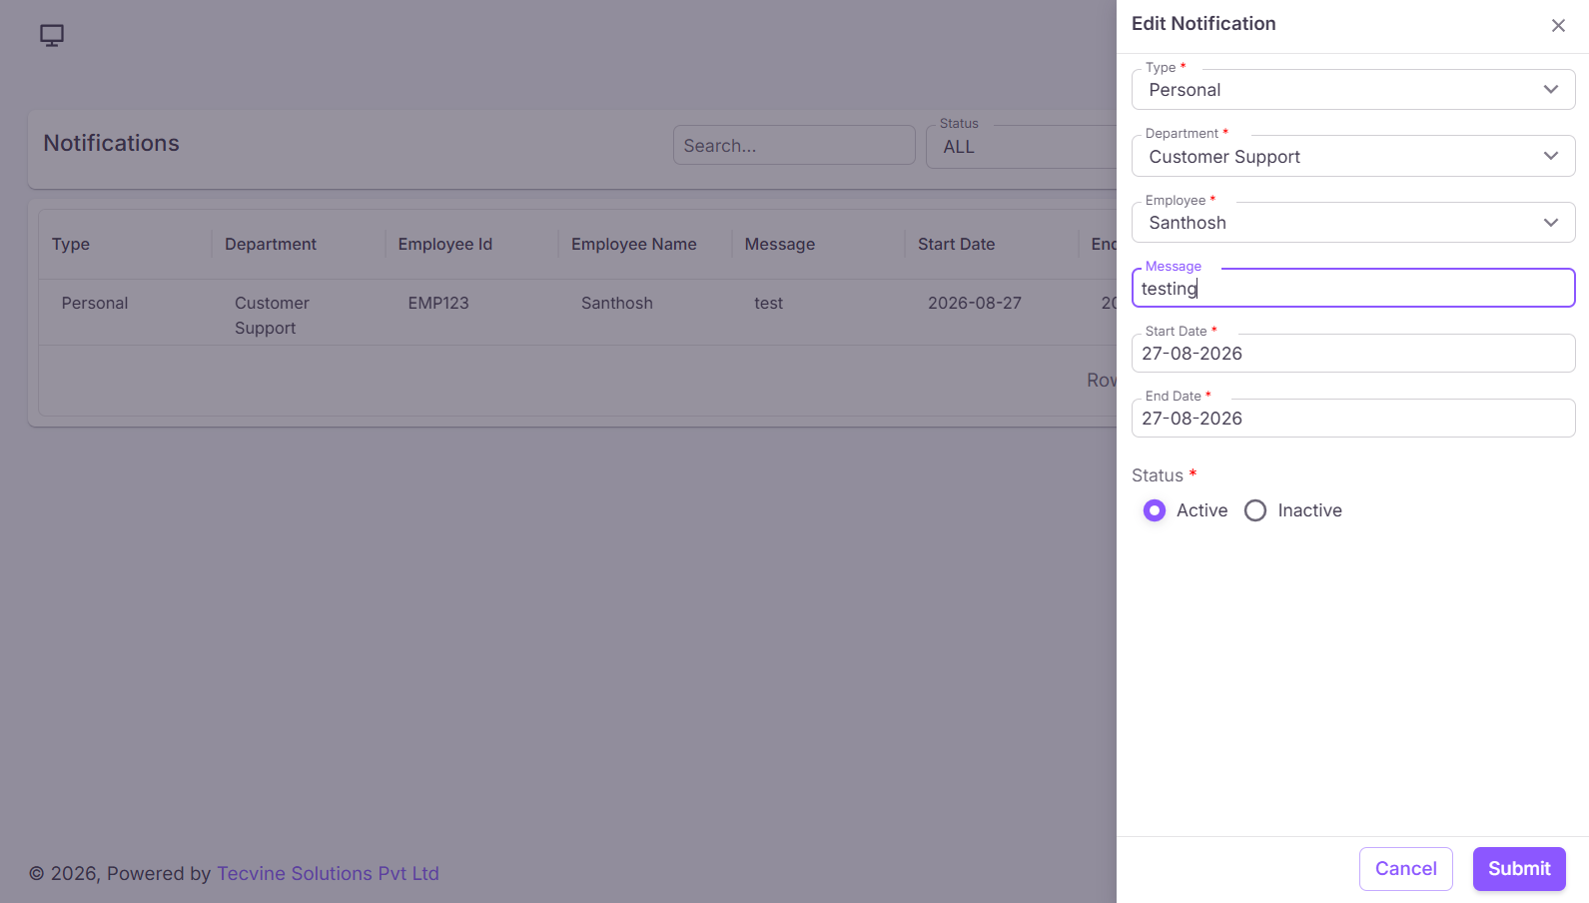Screen dimensions: 1589x903
Task: Expand the Employee dropdown chevron
Action: click(1551, 223)
